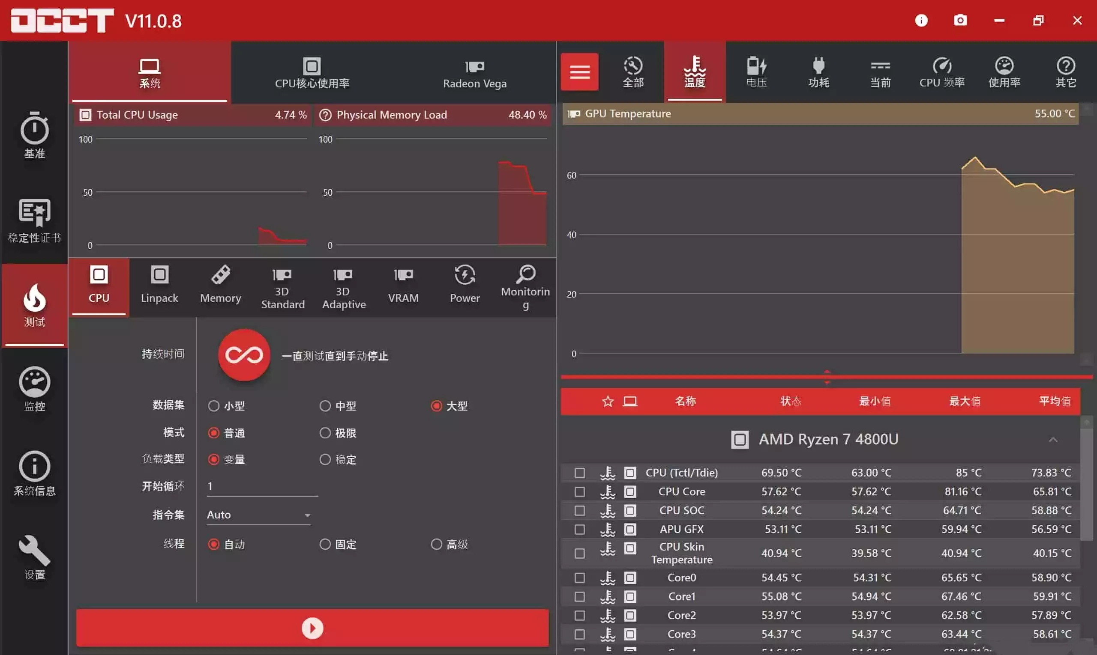
Task: Open the 指令集 Auto dropdown
Action: point(258,515)
